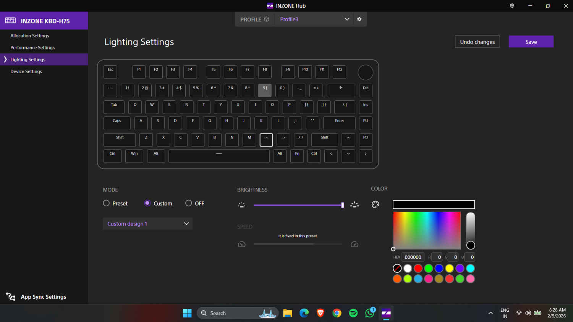Click the profile settings gear icon
The height and width of the screenshot is (322, 573).
pyautogui.click(x=359, y=19)
